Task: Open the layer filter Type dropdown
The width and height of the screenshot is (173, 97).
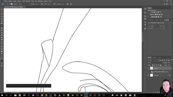Action: tap(152, 60)
